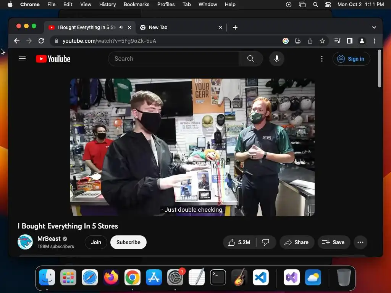The width and height of the screenshot is (391, 293).
Task: Share this video
Action: coord(296,242)
